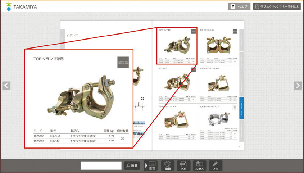Click the 認定品 badge in enlarged view
304x173 pixels.
point(123,62)
